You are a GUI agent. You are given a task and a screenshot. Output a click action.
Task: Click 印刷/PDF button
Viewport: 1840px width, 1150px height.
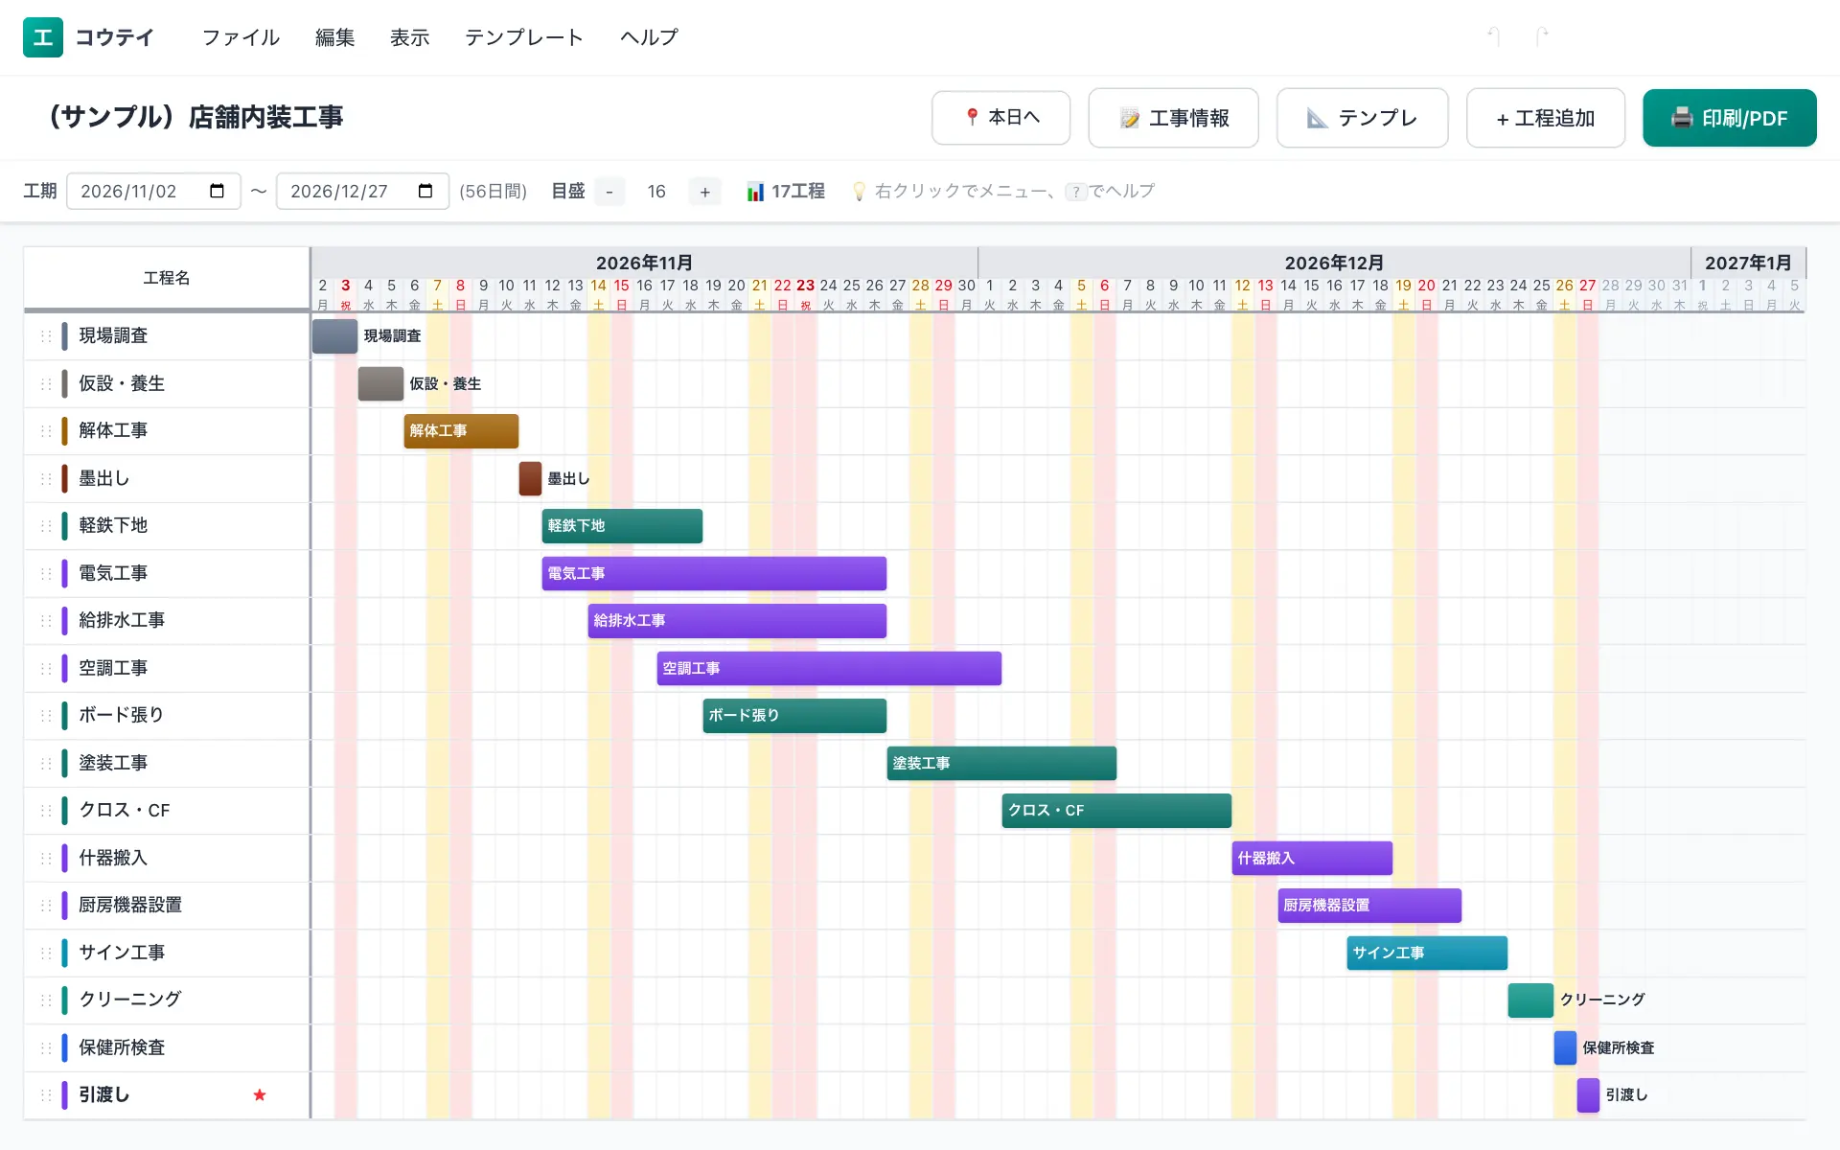[1729, 118]
